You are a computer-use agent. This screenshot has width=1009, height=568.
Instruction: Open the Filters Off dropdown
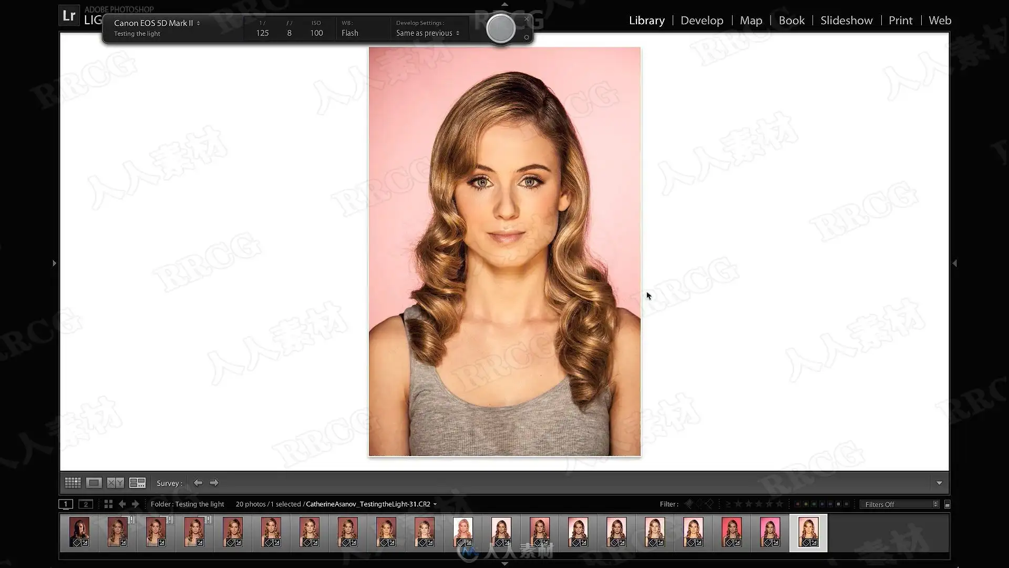[x=901, y=504]
